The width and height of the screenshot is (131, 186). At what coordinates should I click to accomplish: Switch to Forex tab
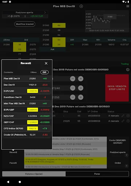[x=97, y=174]
